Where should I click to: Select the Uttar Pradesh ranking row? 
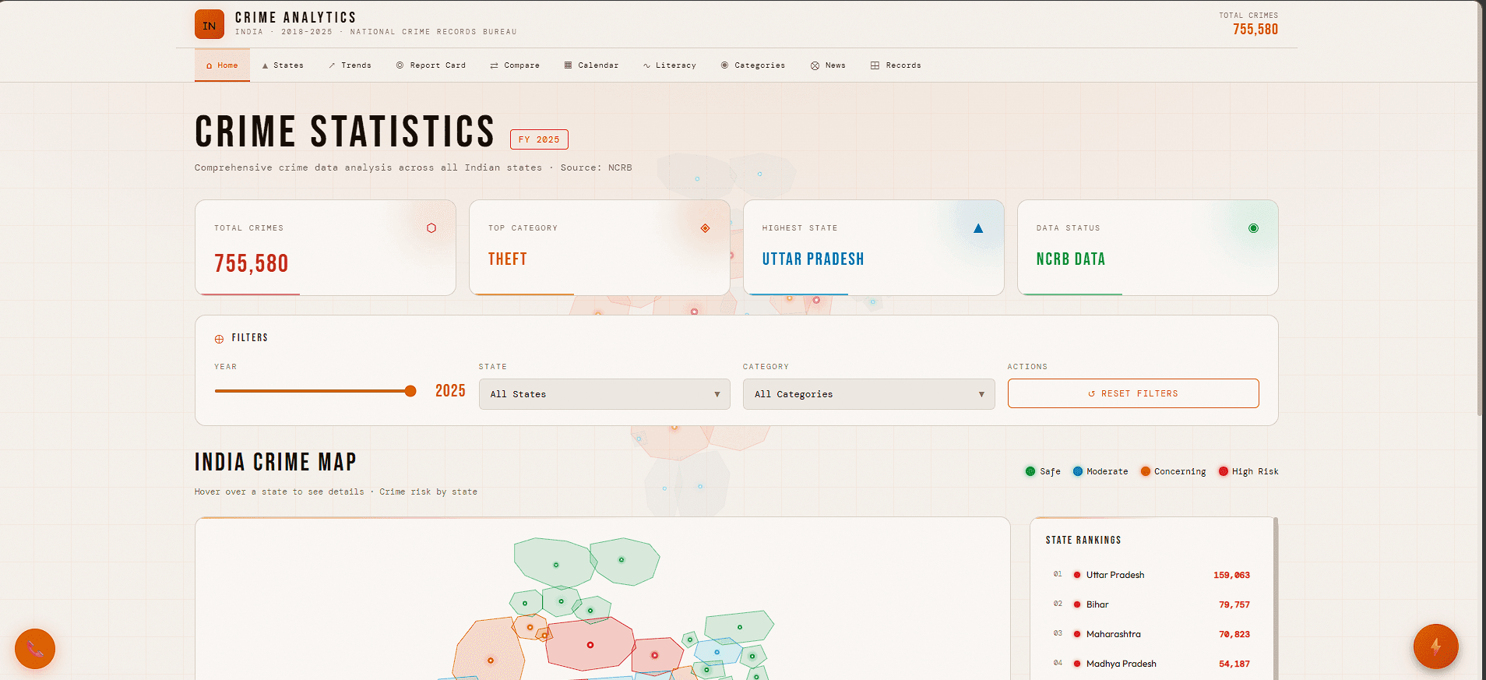[x=1151, y=575]
